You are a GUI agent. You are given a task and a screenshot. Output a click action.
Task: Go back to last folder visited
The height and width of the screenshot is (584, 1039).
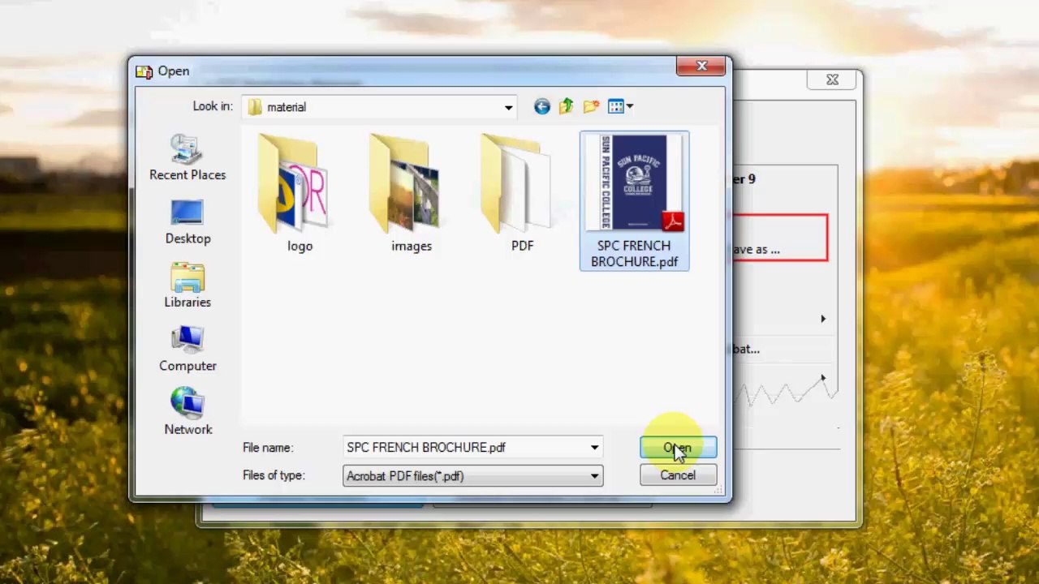pos(541,106)
